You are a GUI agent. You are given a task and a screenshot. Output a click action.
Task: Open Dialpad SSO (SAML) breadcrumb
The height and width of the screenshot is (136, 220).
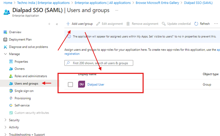198,3
